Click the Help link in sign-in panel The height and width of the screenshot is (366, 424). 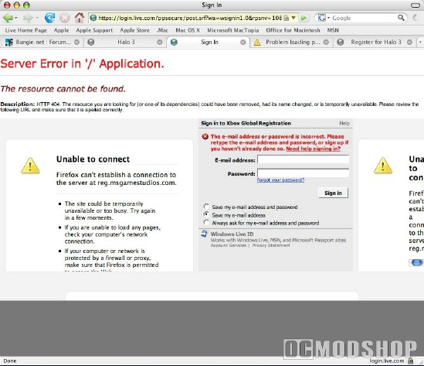click(x=344, y=123)
